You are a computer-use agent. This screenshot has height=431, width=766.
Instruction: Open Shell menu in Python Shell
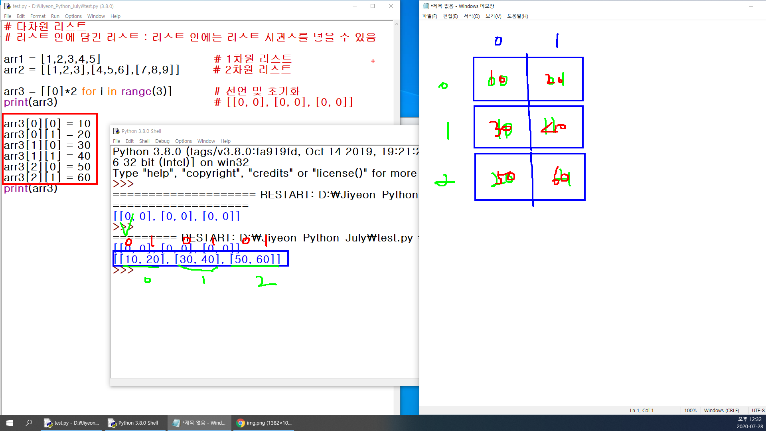pos(144,141)
